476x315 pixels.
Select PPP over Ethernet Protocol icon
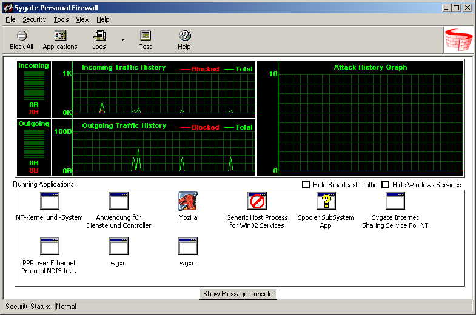tap(50, 246)
